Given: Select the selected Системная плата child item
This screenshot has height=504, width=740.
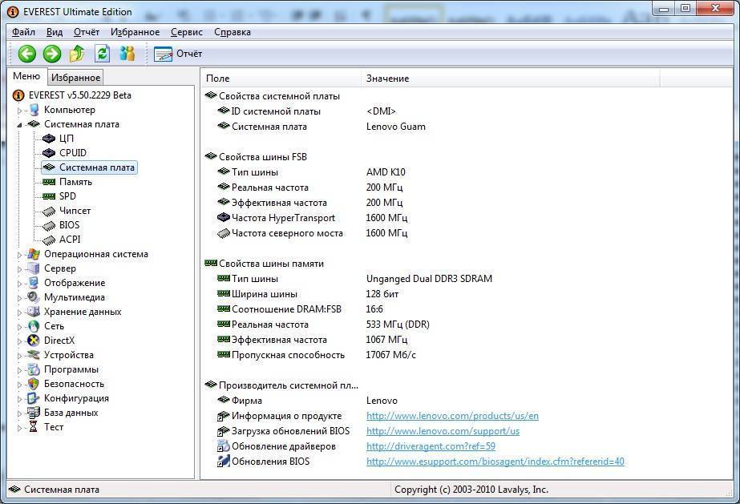Looking at the screenshot, I should pos(90,167).
